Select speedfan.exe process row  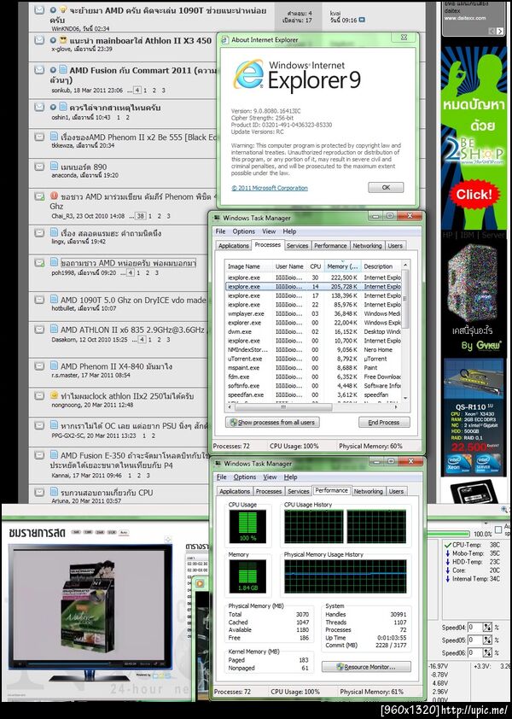pos(313,395)
